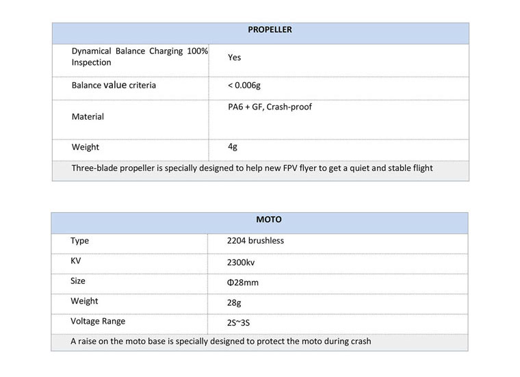Select the Material label cell
Screen dimensions: 520x377
[88, 117]
